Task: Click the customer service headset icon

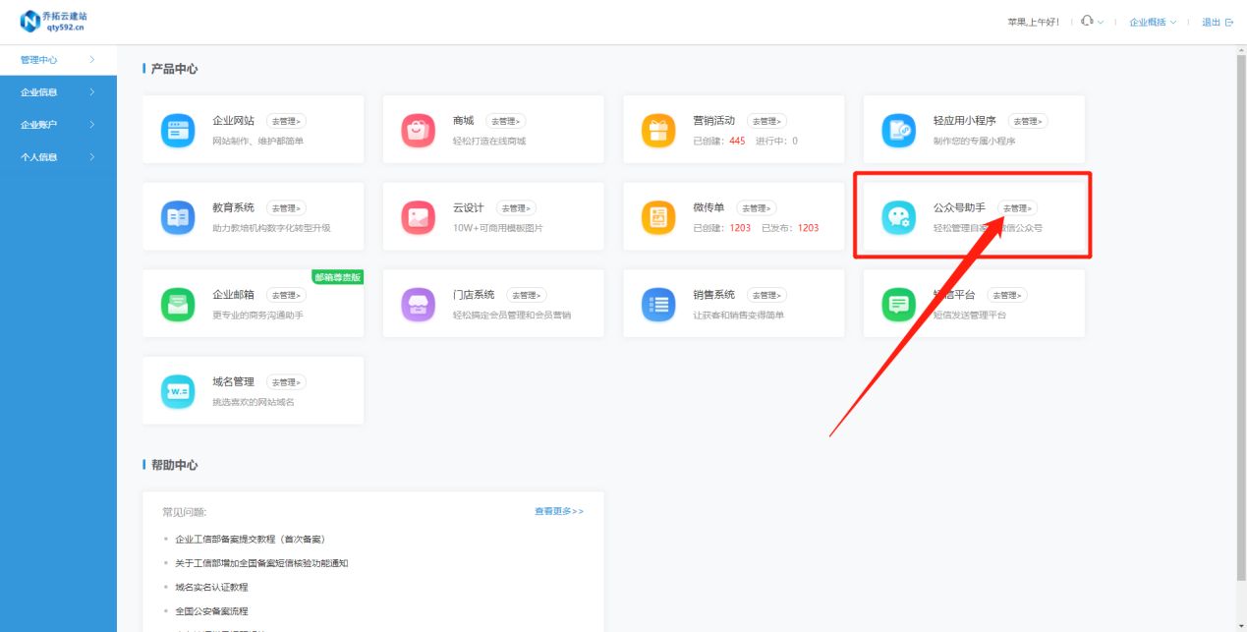Action: (1085, 21)
